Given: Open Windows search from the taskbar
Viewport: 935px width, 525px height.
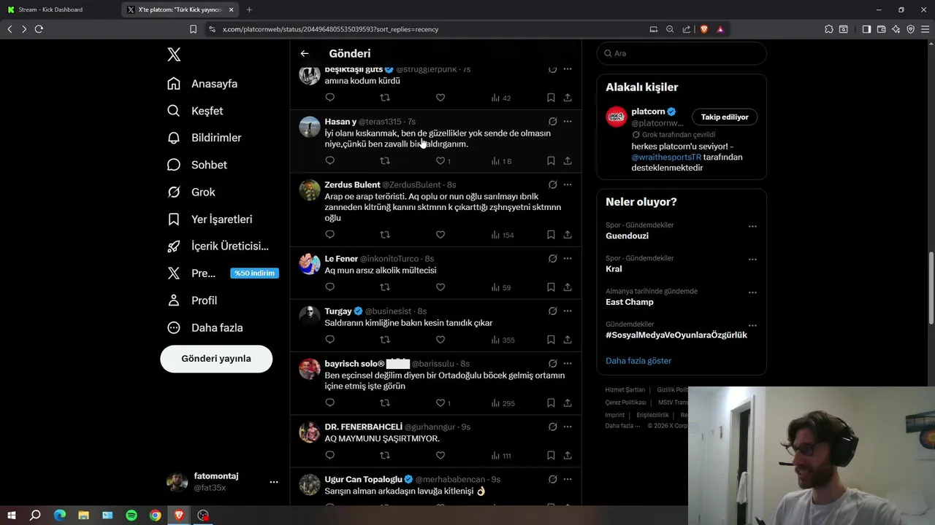Looking at the screenshot, I should pyautogui.click(x=35, y=516).
